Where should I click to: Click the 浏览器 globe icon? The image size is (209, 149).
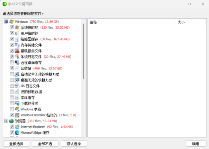[11, 121]
